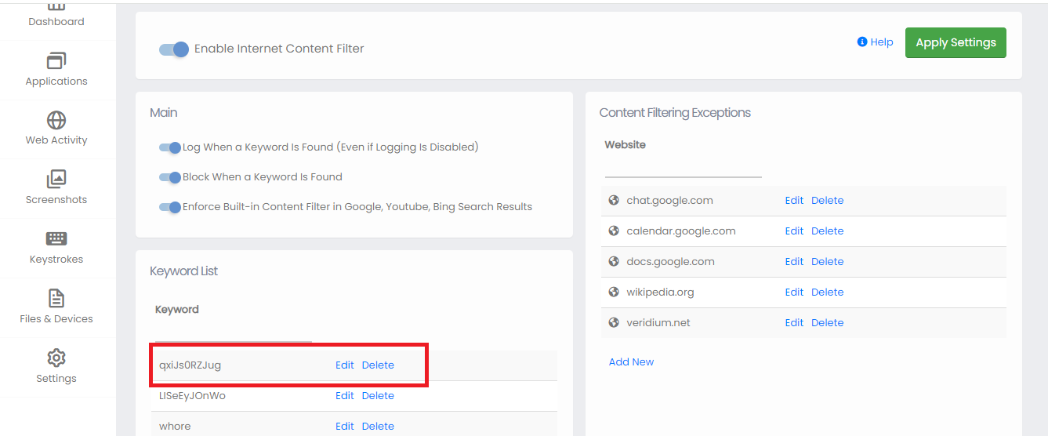Delete the chat.google.com exception
1048x436 pixels.
[x=827, y=200]
